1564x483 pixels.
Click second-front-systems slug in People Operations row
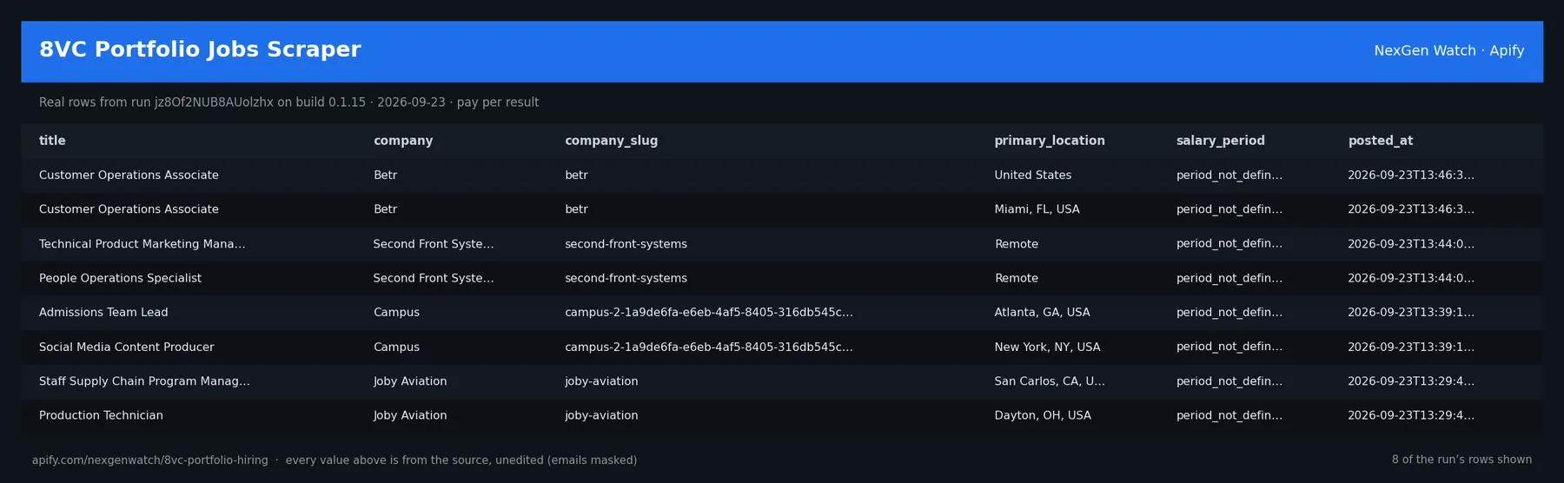tap(626, 278)
